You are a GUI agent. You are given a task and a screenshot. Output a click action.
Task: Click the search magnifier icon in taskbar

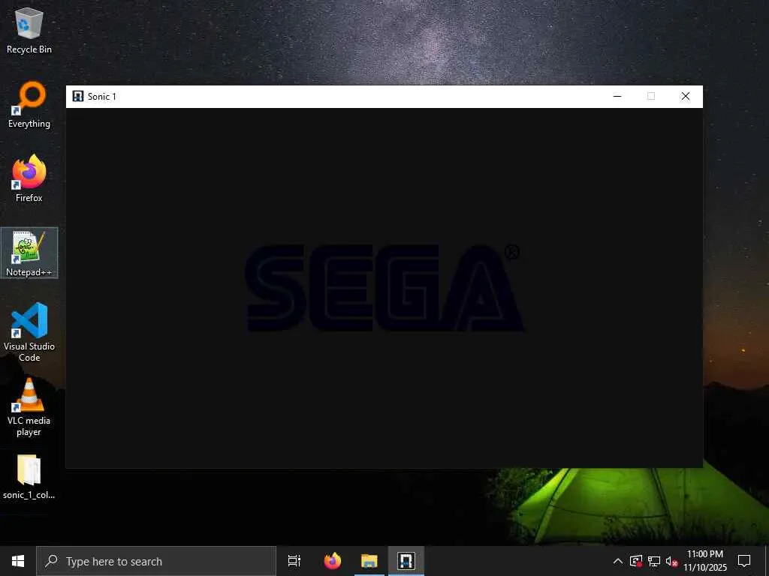(x=52, y=561)
